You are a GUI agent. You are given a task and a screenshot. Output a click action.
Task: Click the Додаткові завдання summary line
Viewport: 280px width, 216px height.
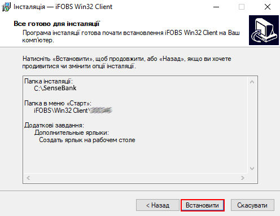[x=54, y=125]
